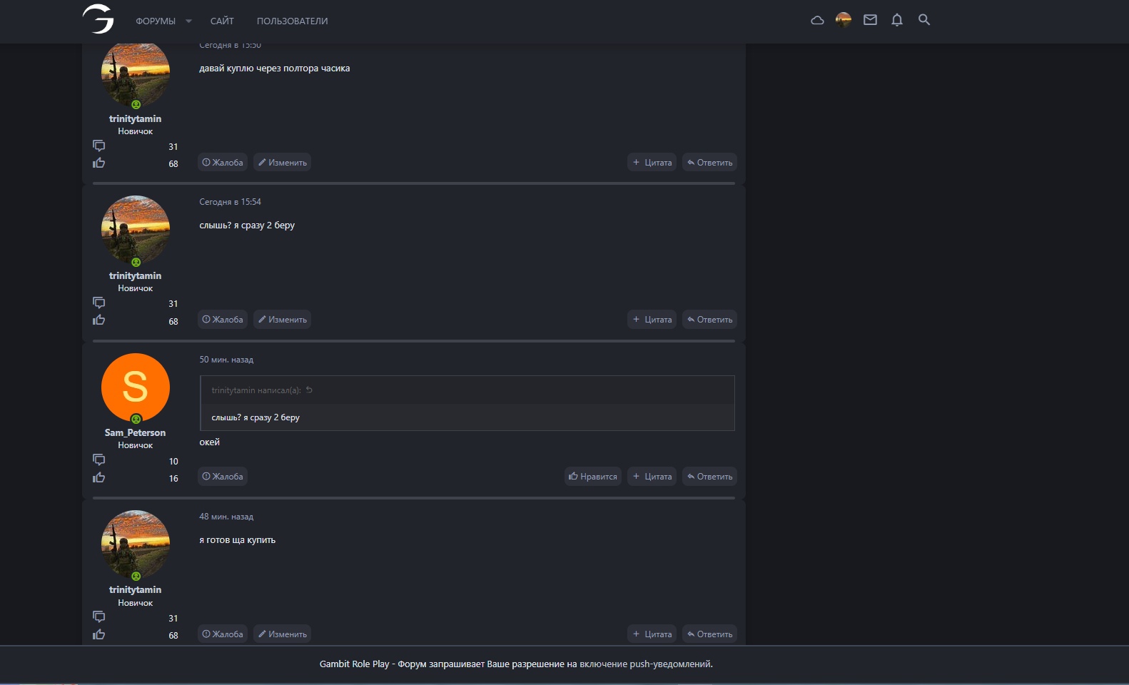Image resolution: width=1129 pixels, height=685 pixels.
Task: Open Sam_Peterson's username profile link
Action: pyautogui.click(x=135, y=433)
